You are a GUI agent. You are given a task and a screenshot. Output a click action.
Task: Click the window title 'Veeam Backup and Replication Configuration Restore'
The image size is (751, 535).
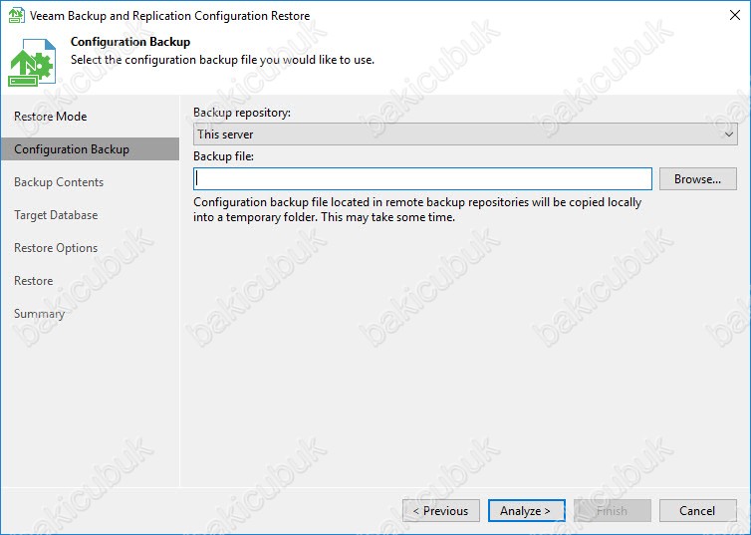(x=169, y=16)
